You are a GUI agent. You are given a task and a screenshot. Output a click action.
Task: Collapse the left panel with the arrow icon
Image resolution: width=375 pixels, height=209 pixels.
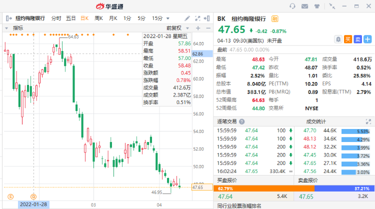(9, 18)
